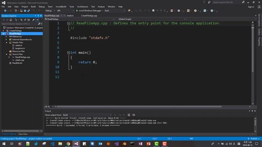The height and width of the screenshot is (147, 262).
Task: Close the Output panel
Action: (255, 111)
